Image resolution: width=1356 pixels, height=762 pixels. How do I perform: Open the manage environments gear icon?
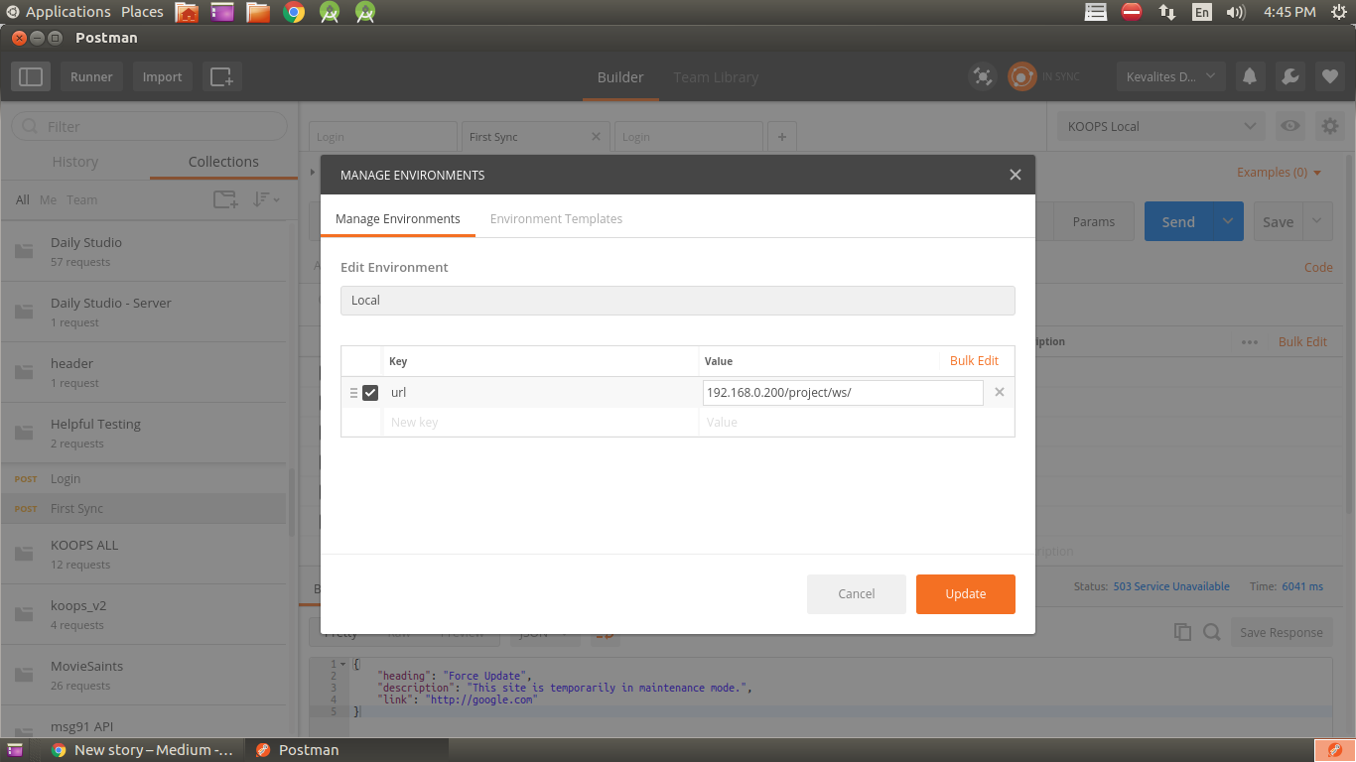[1328, 126]
